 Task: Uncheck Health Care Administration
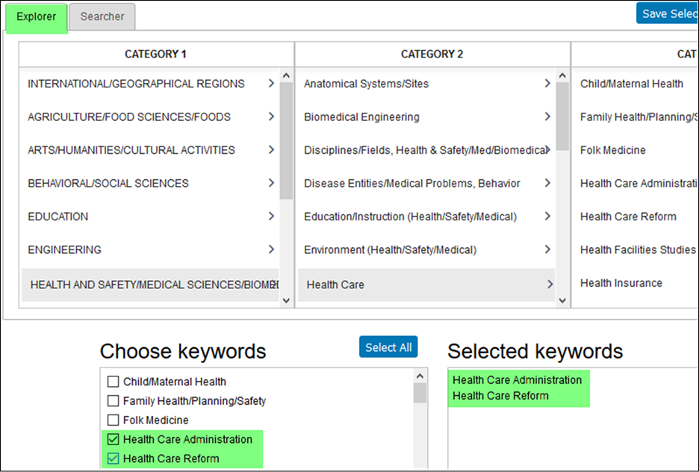[113, 439]
